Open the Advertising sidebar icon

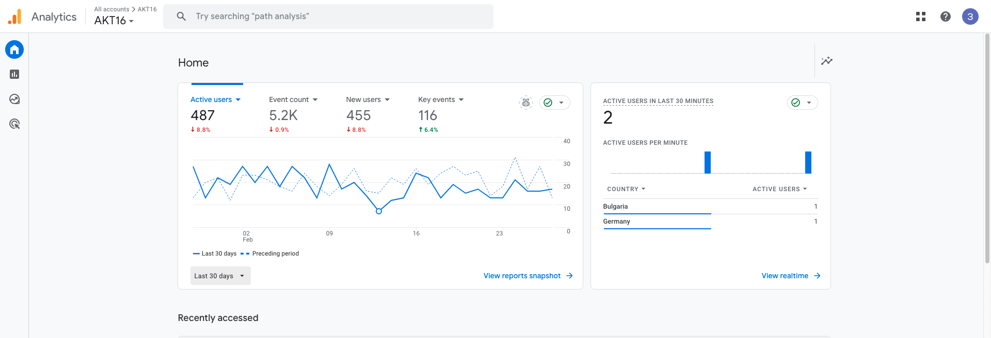point(14,124)
